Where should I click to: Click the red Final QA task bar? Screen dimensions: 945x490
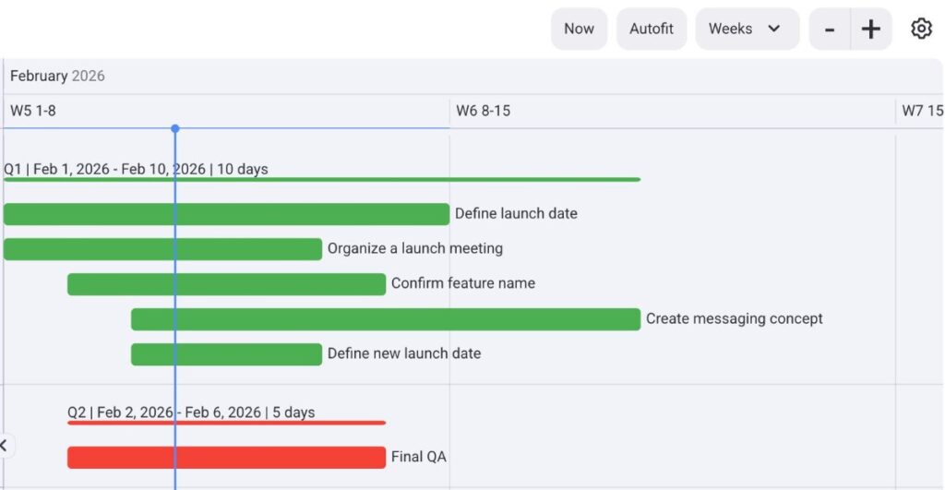(x=226, y=458)
